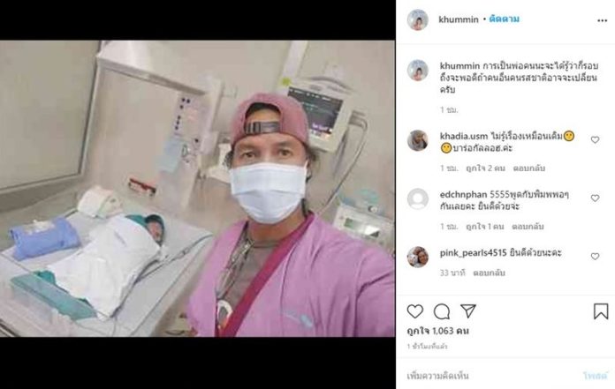
Task: Save the post with the bookmark icon
Action: click(x=601, y=311)
